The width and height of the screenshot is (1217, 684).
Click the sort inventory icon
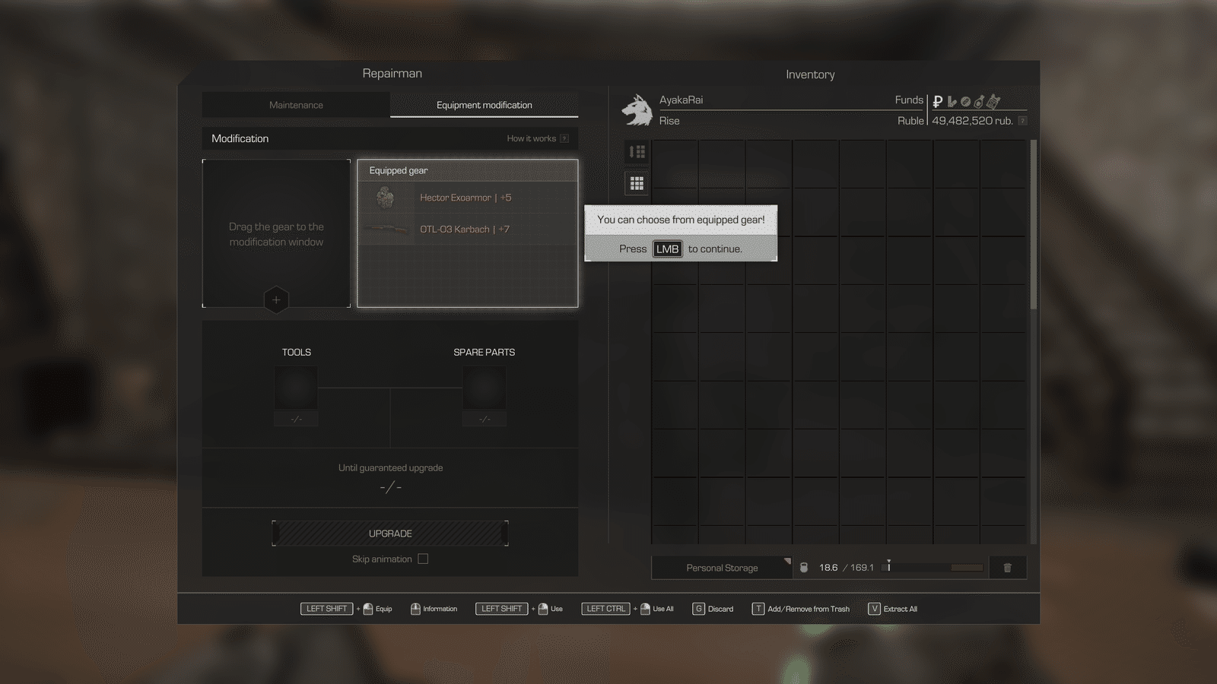[x=637, y=152]
